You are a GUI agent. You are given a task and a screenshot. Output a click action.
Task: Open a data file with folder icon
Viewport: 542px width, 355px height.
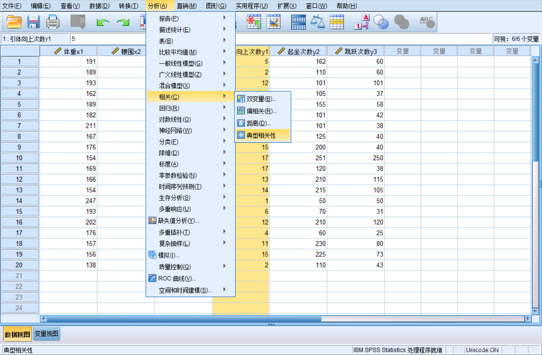(14, 22)
